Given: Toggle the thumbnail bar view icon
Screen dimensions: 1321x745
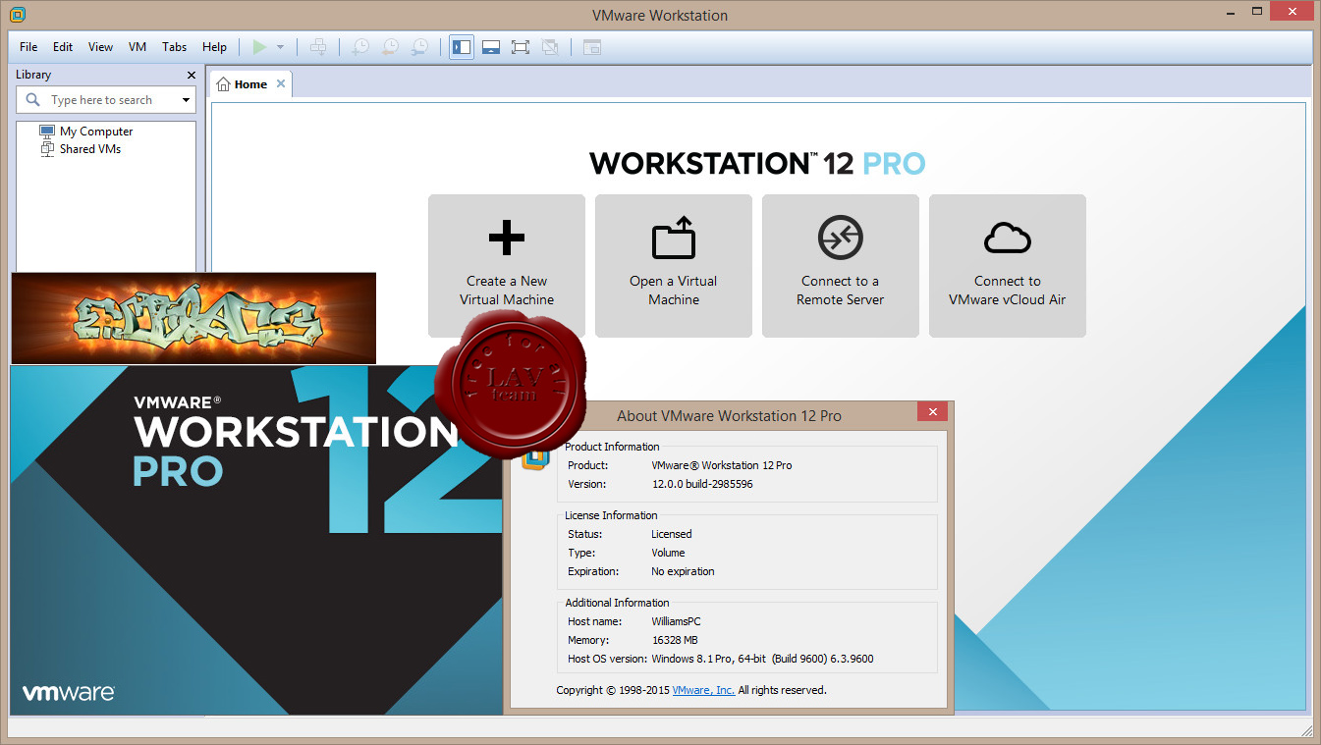Looking at the screenshot, I should 492,47.
